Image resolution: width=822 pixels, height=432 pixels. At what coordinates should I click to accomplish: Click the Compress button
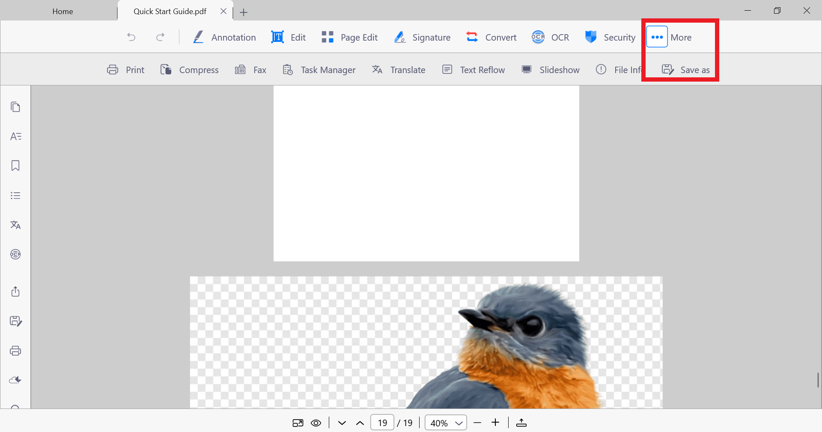coord(189,70)
